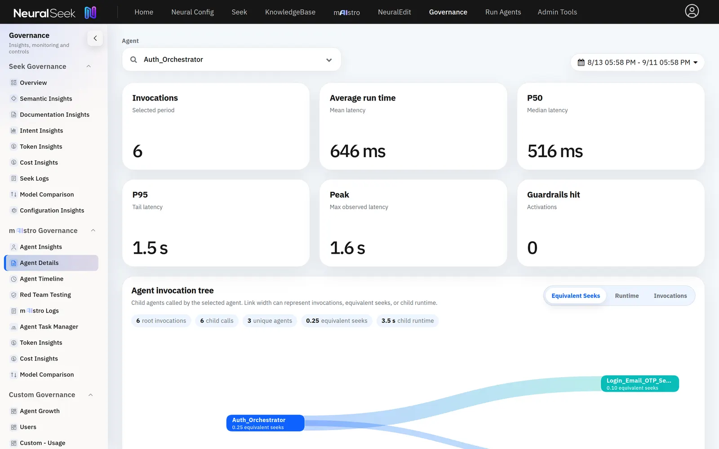Click the '3.5 s child runtime' chip

408,321
